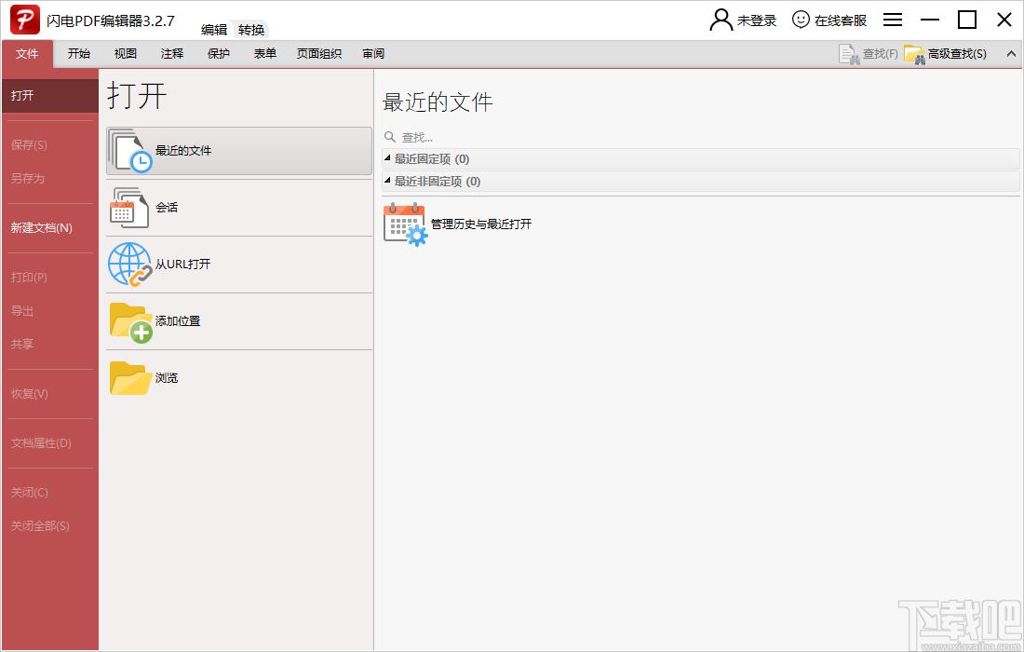Focus the 查找... search input field
Screen dimensions: 1024x652
pyautogui.click(x=701, y=137)
